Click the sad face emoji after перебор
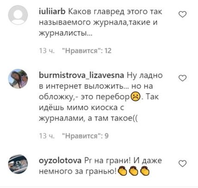The height and width of the screenshot is (188, 198). coord(136,97)
